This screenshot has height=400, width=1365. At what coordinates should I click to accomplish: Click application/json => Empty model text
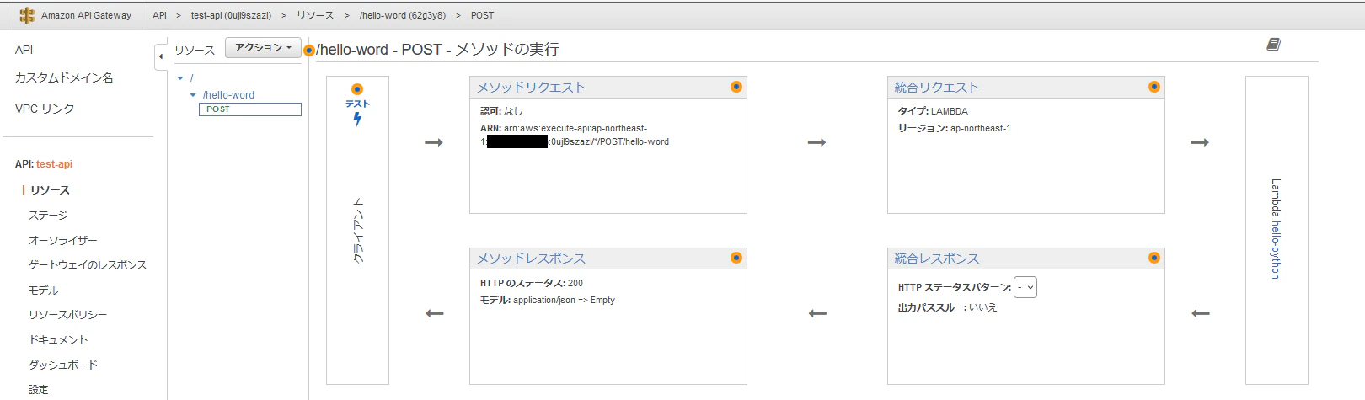pos(564,300)
